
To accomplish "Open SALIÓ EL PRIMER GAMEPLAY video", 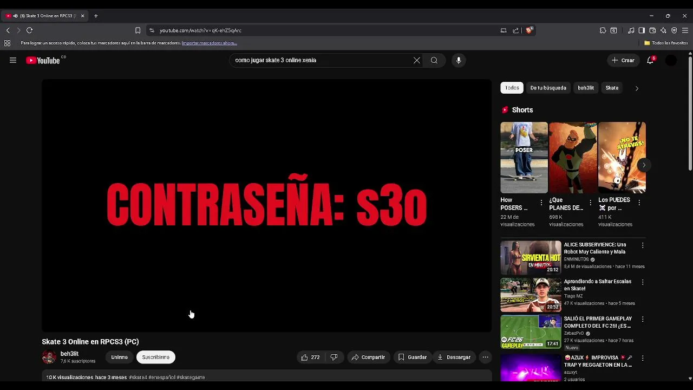I will point(531,332).
